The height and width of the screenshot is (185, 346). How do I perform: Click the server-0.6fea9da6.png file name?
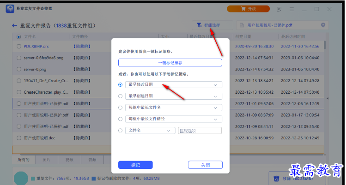tap(43, 58)
